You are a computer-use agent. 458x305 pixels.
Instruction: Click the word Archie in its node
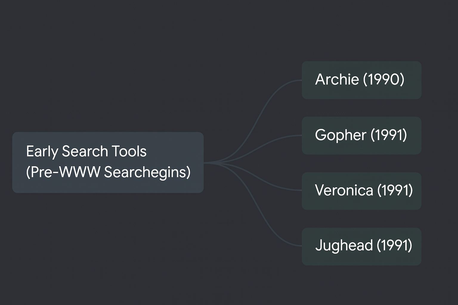(x=337, y=80)
